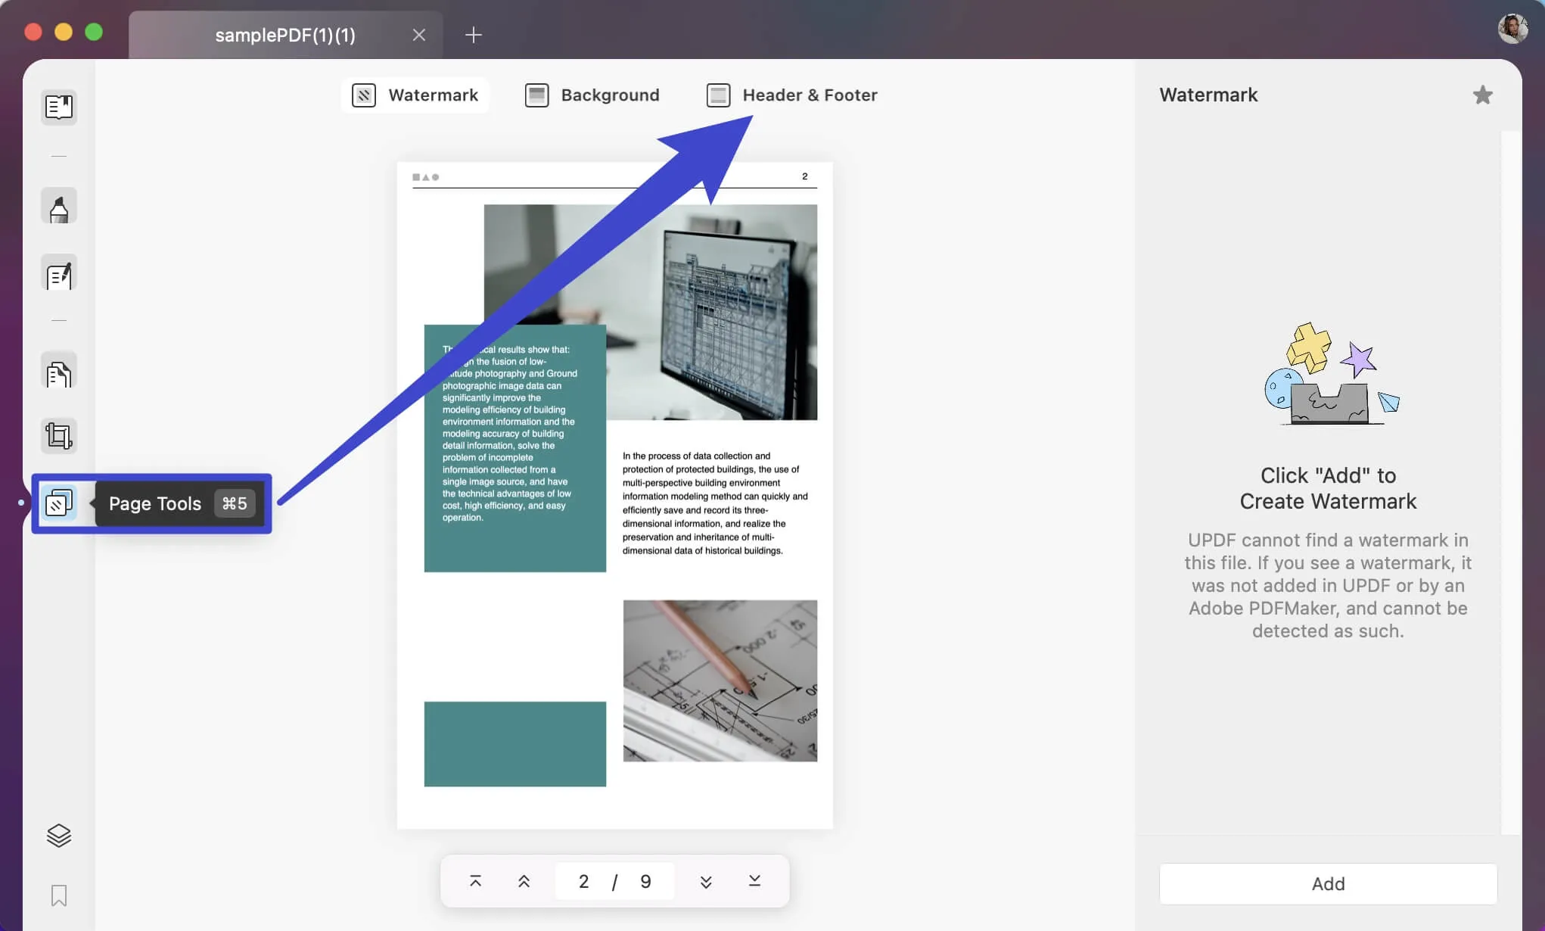
Task: Select Page Tools in the sidebar
Action: [x=59, y=502]
